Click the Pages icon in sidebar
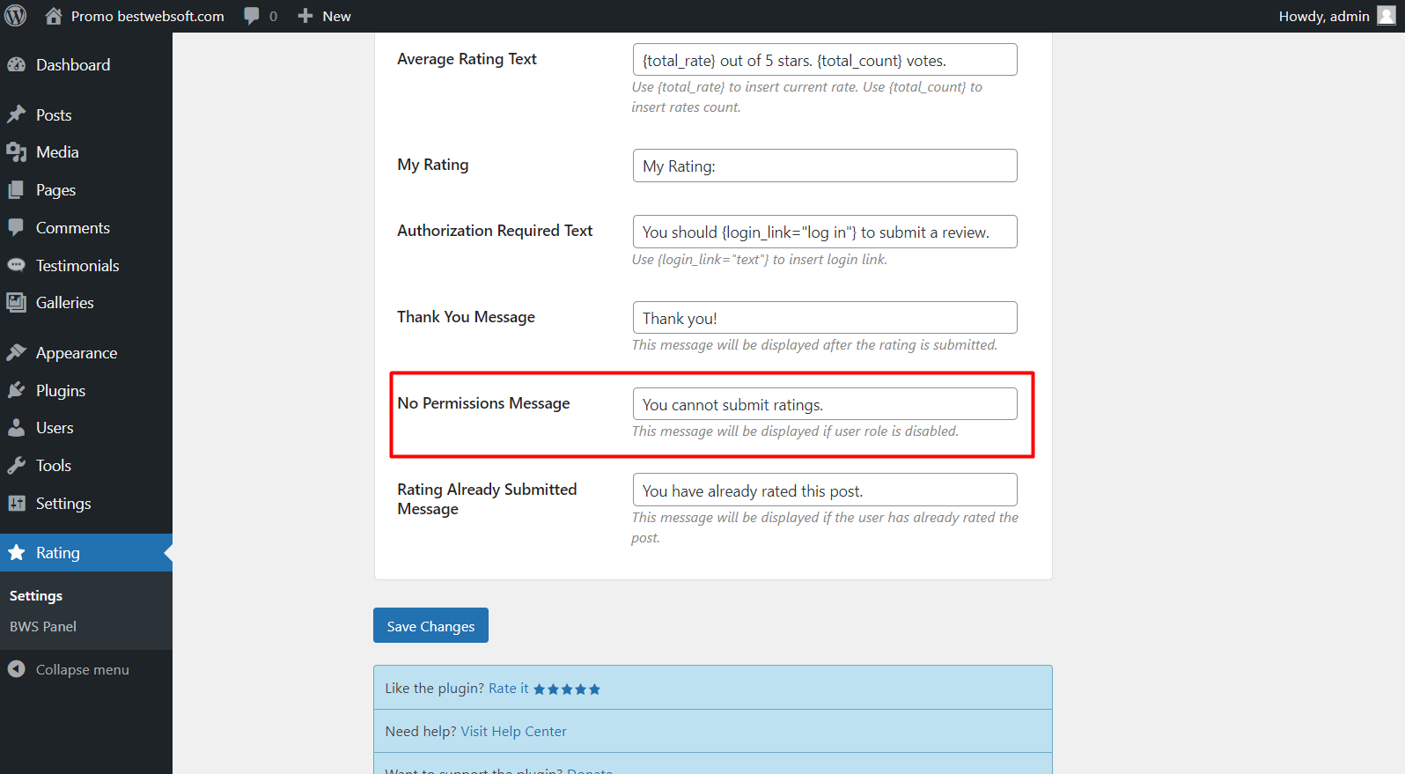This screenshot has height=774, width=1405. click(x=17, y=190)
